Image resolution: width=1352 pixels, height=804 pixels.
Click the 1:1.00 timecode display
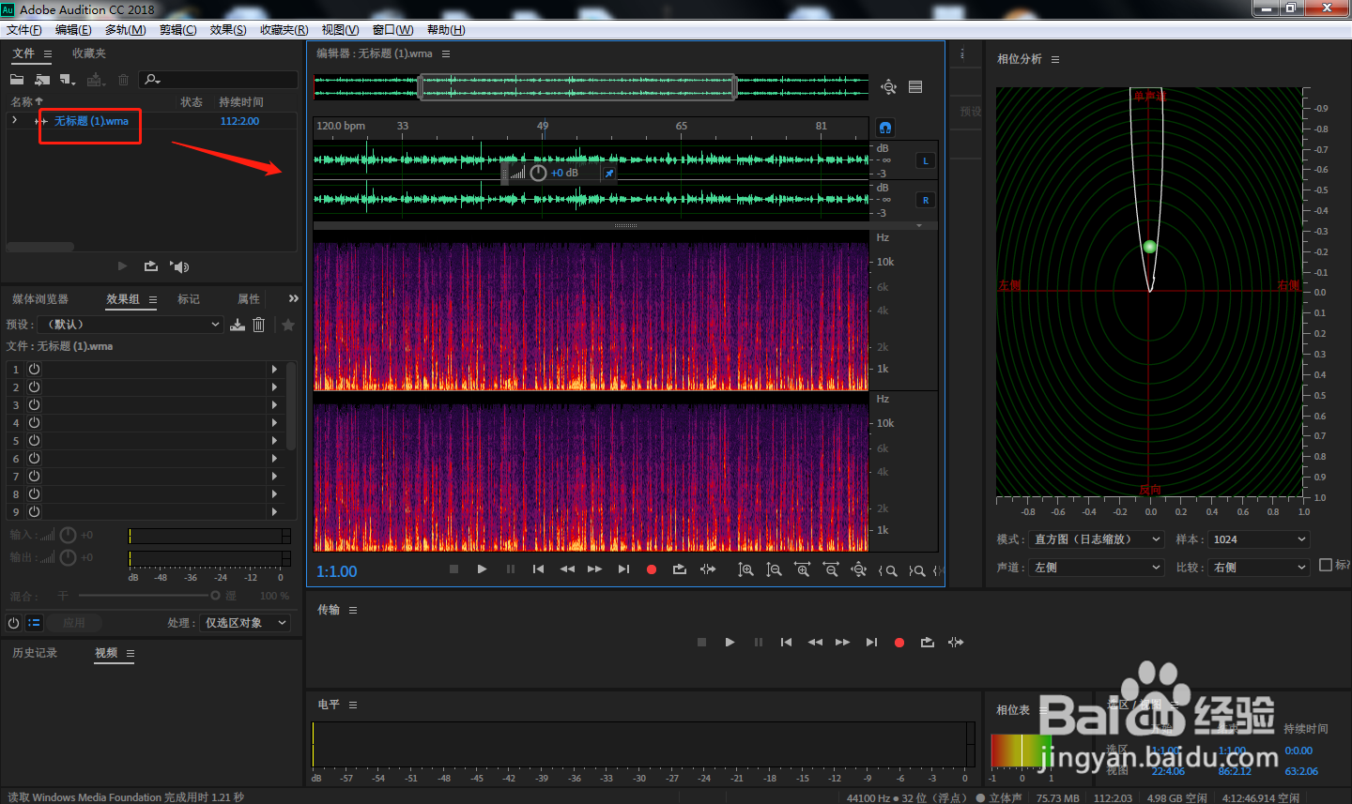(x=336, y=571)
